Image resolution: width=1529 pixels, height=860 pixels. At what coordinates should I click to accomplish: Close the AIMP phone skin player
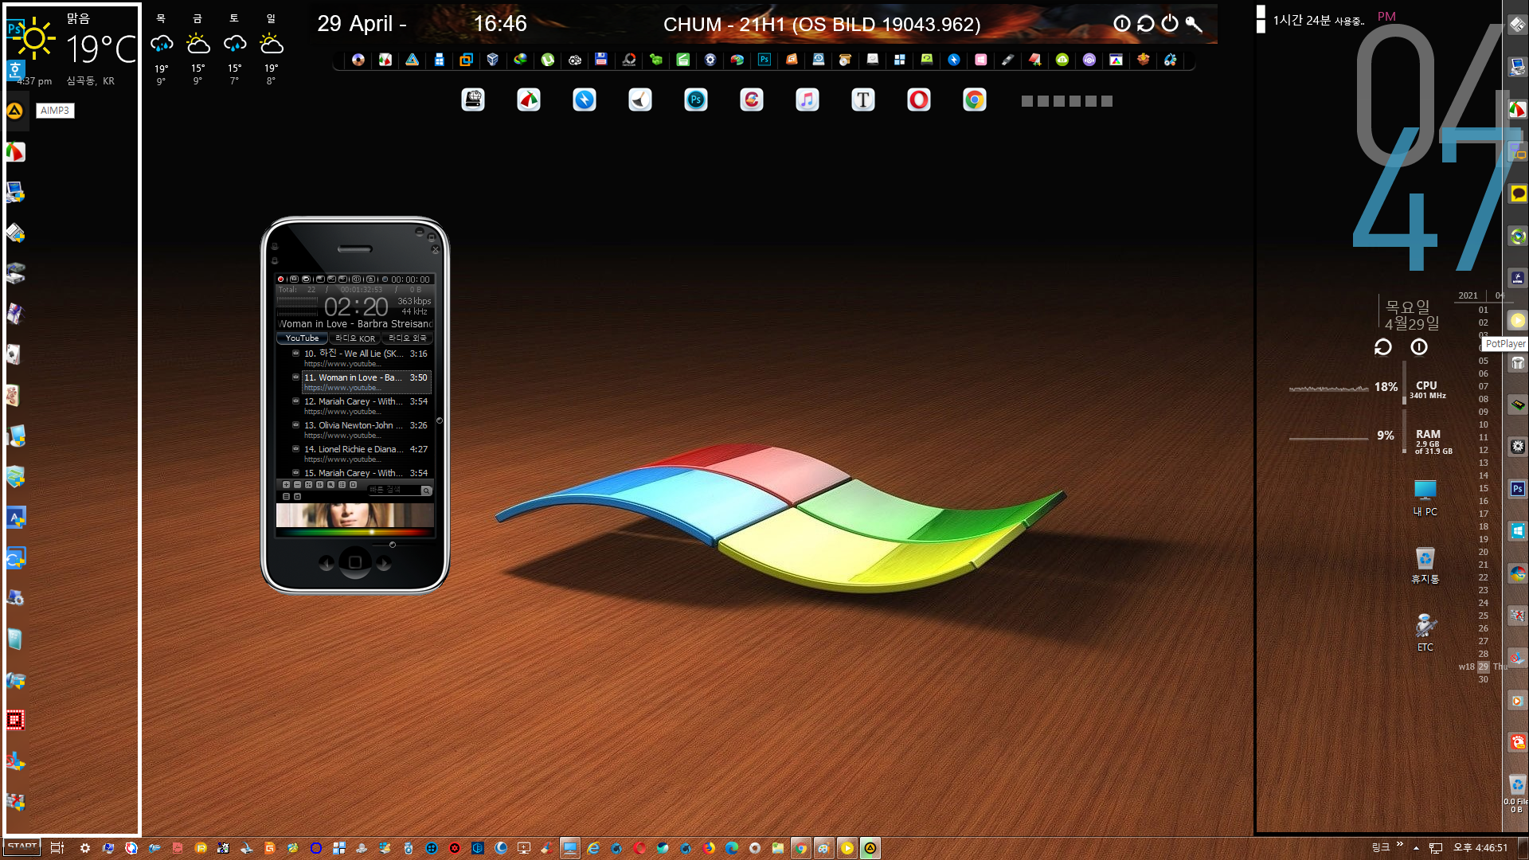436,249
